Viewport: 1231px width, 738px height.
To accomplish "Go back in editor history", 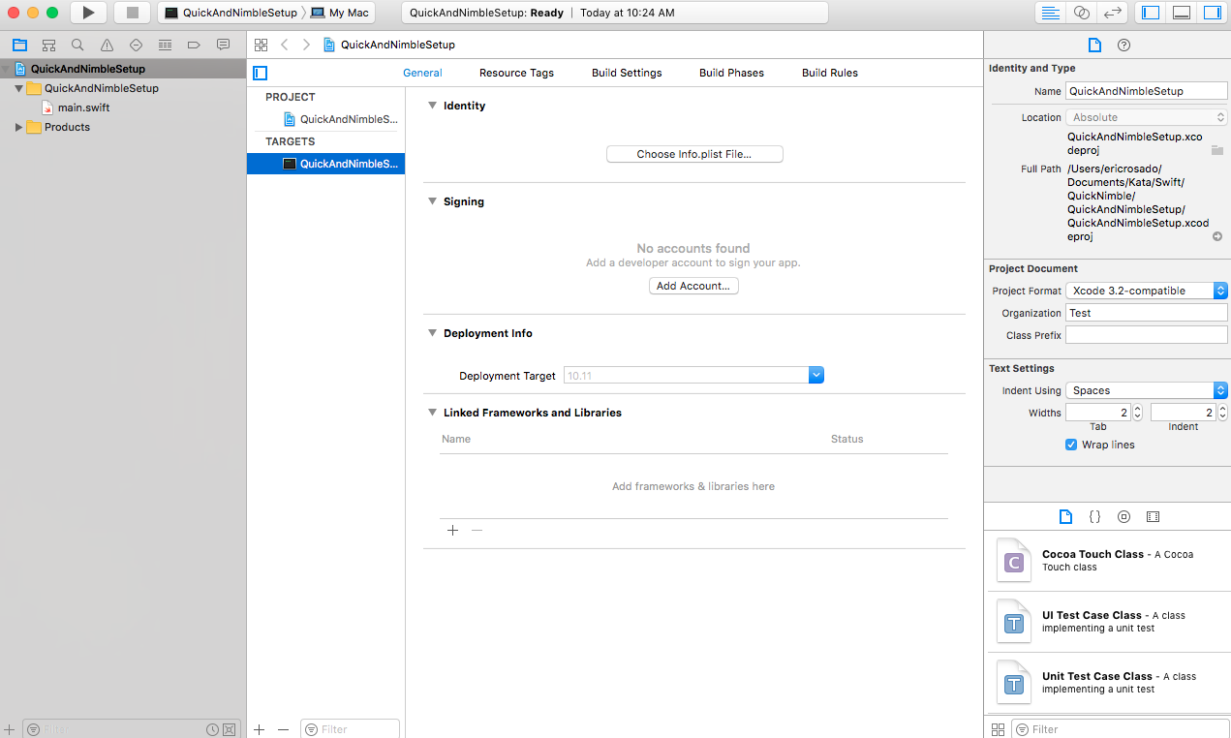I will coord(284,45).
